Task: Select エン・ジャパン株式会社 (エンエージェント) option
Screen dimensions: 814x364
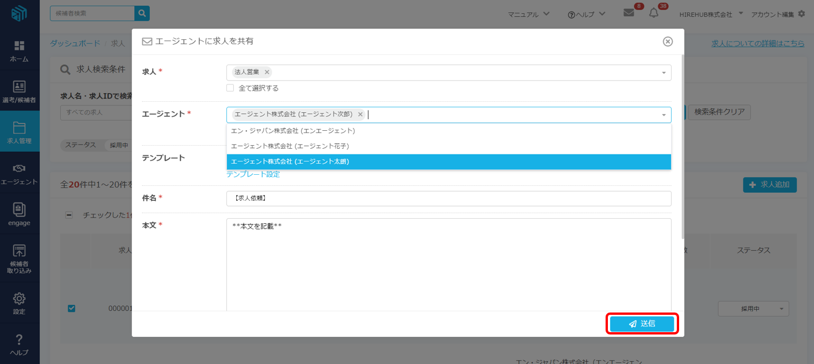Action: coord(448,131)
